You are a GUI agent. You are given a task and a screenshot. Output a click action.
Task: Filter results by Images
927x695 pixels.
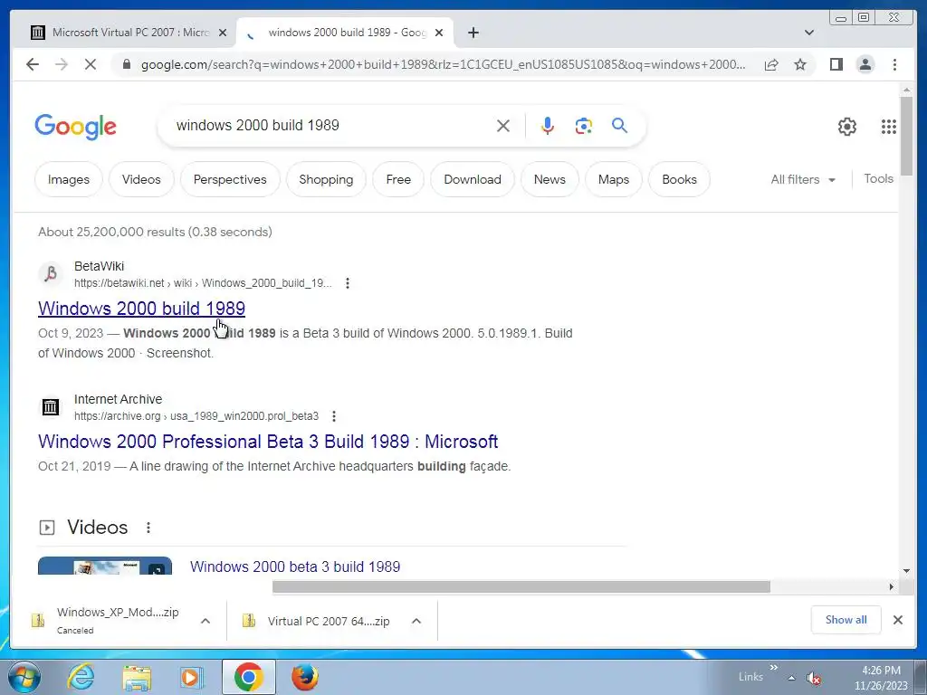coord(69,179)
